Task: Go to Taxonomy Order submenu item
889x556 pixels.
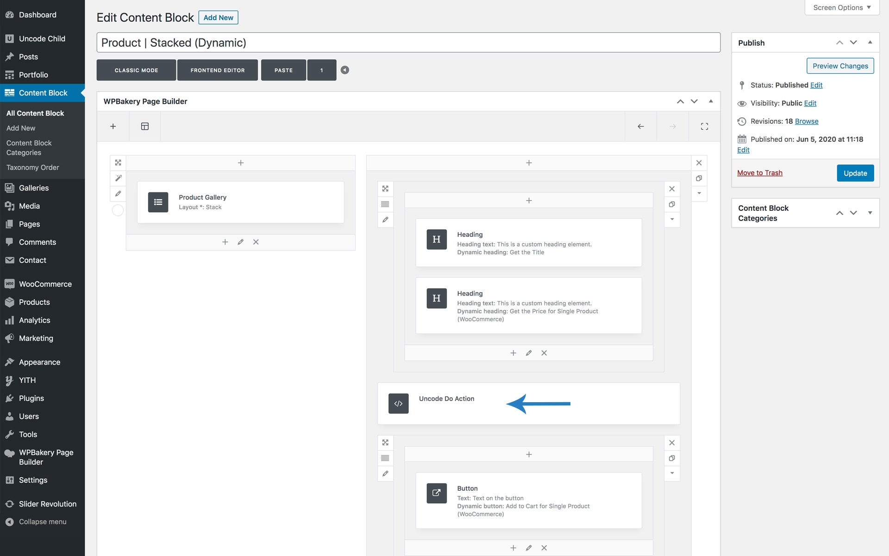Action: (32, 167)
